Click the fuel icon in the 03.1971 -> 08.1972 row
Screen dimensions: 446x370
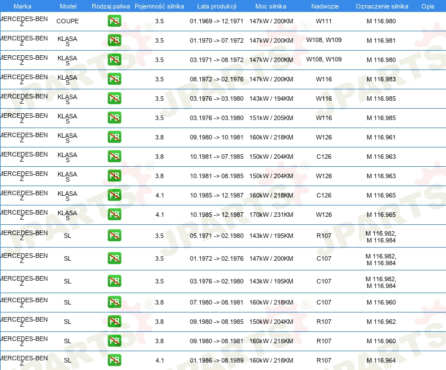pos(114,60)
